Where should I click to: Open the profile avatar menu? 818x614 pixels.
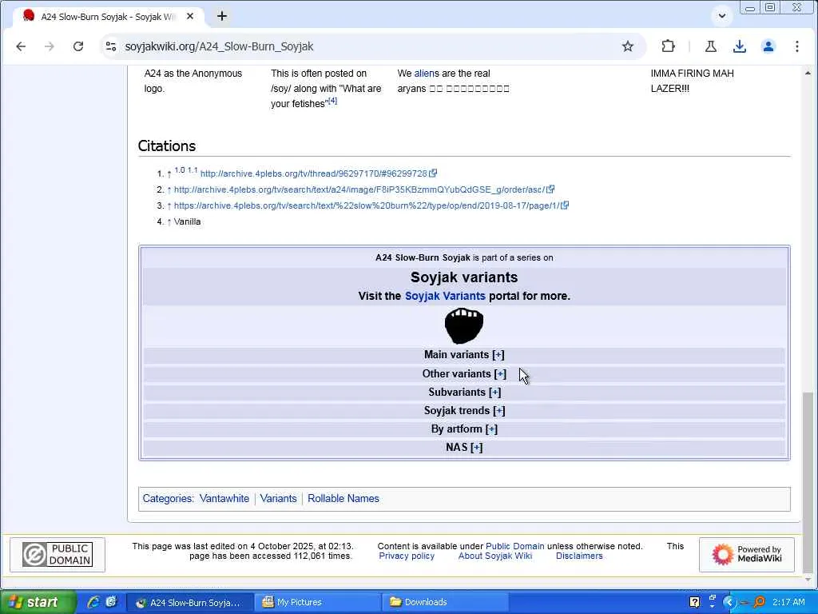[x=768, y=46]
